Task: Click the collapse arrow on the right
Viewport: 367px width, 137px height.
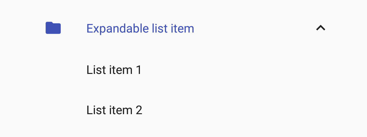Action: pos(321,28)
